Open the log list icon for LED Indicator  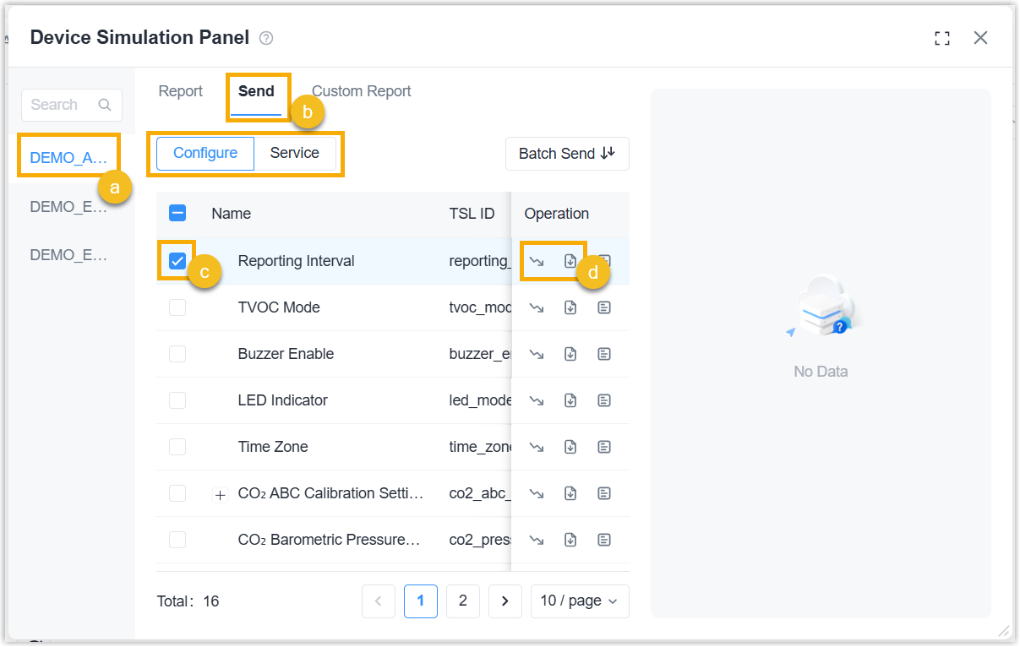tap(604, 400)
